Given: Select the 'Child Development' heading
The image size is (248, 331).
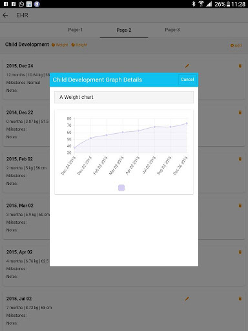Looking at the screenshot, I should pyautogui.click(x=27, y=45).
